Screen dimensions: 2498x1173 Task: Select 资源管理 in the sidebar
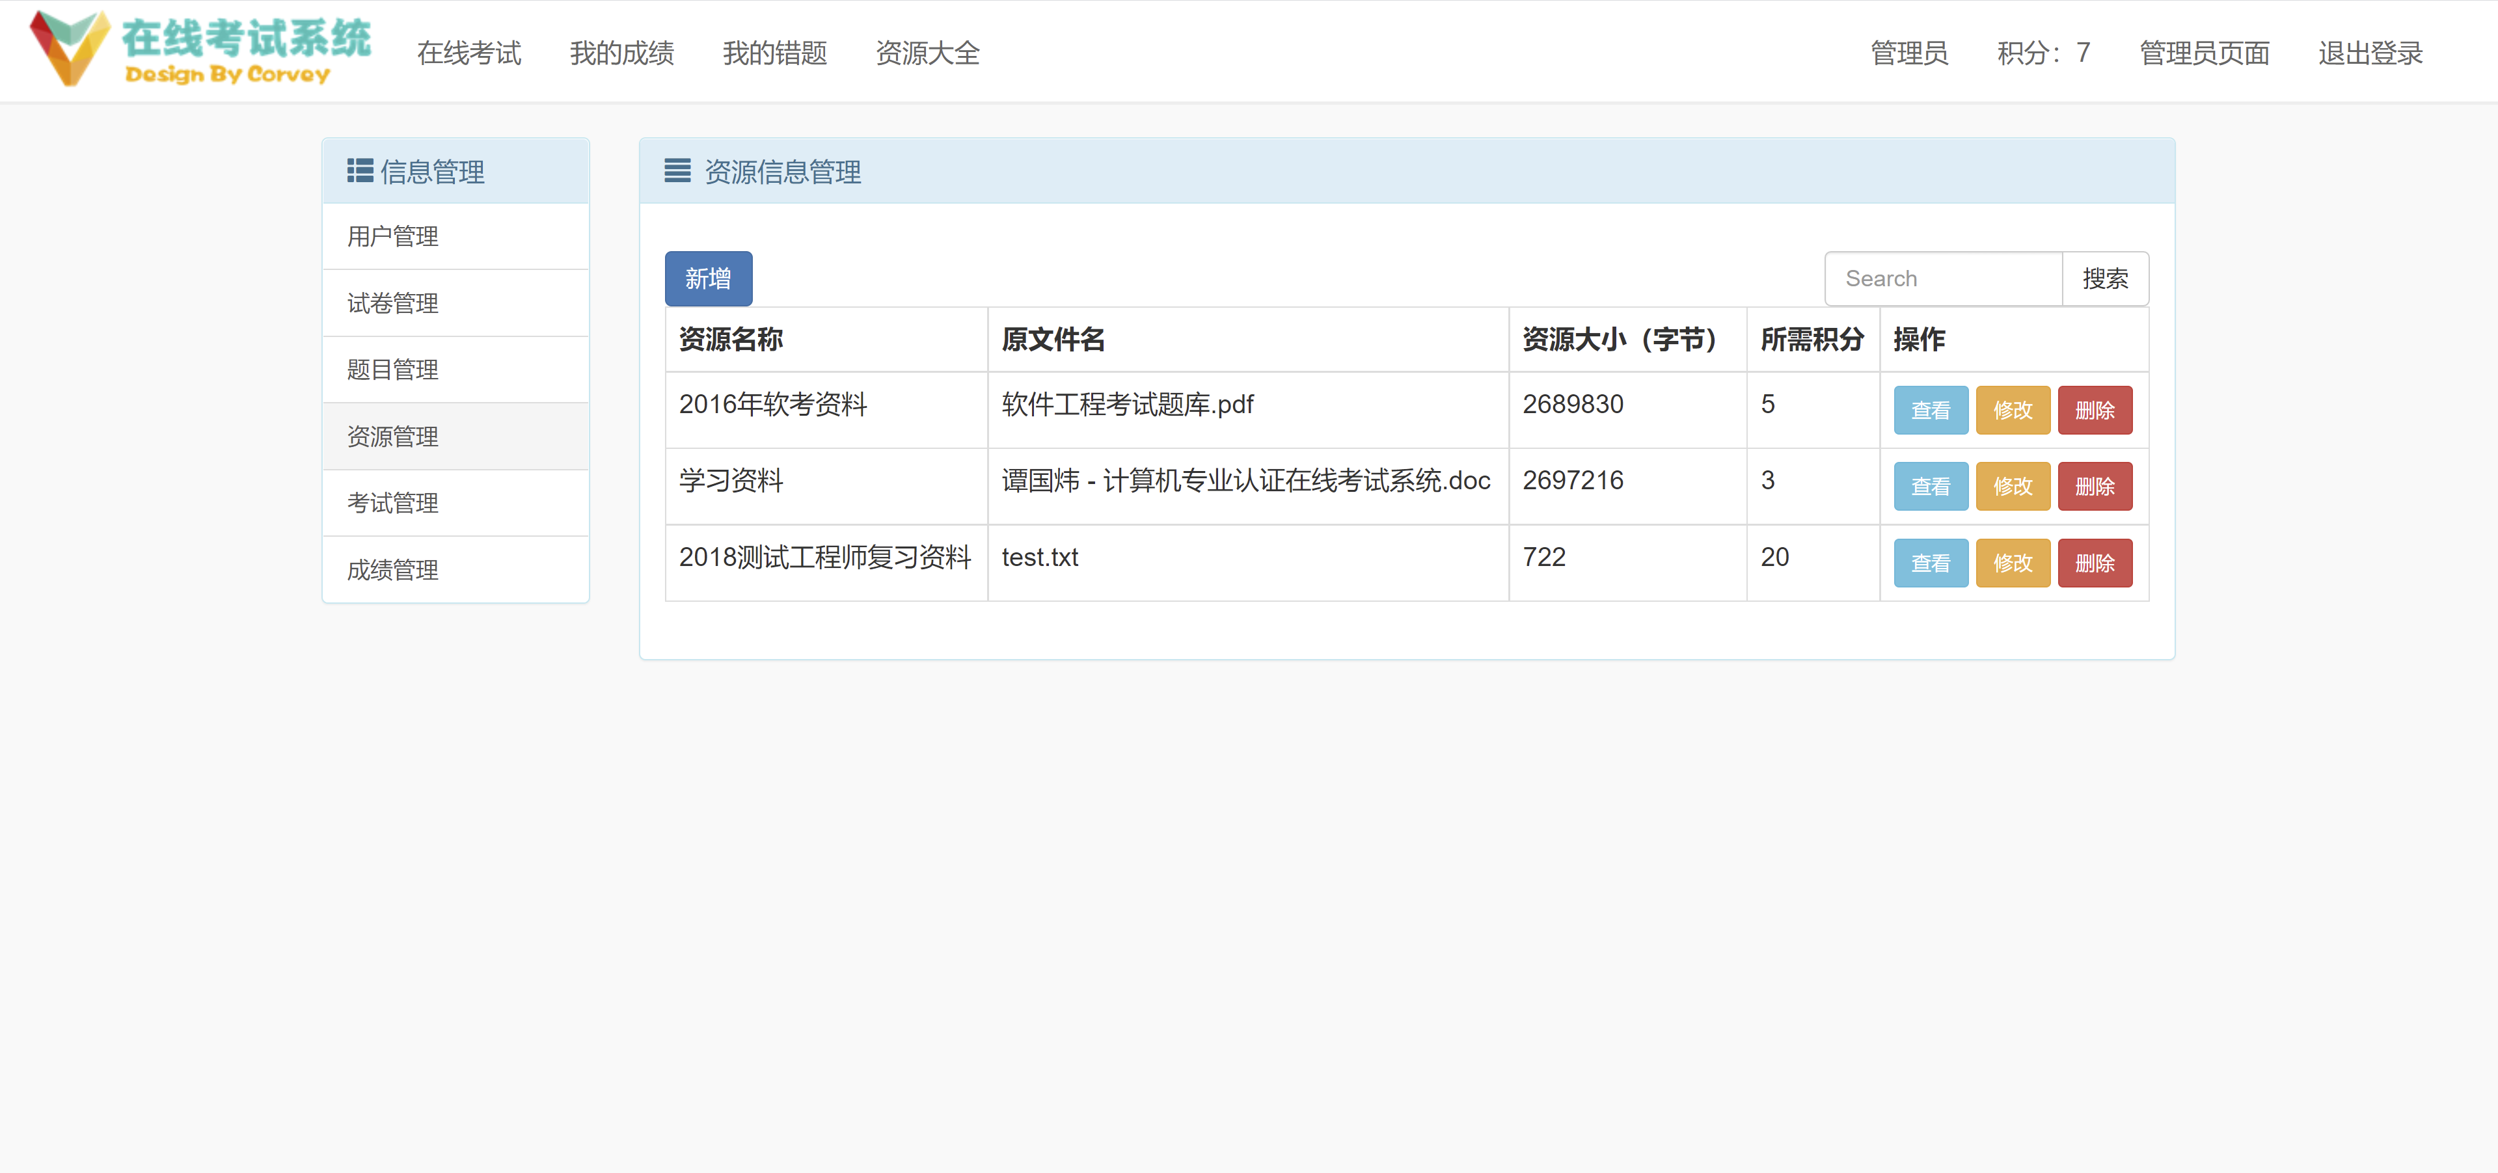pyautogui.click(x=392, y=437)
